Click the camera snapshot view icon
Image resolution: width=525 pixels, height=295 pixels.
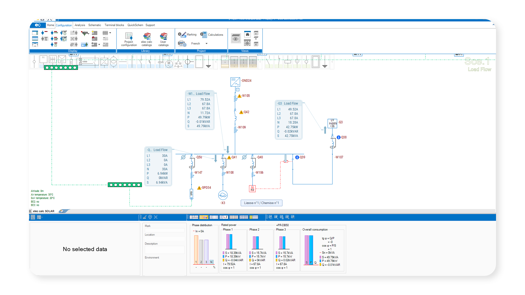click(247, 34)
